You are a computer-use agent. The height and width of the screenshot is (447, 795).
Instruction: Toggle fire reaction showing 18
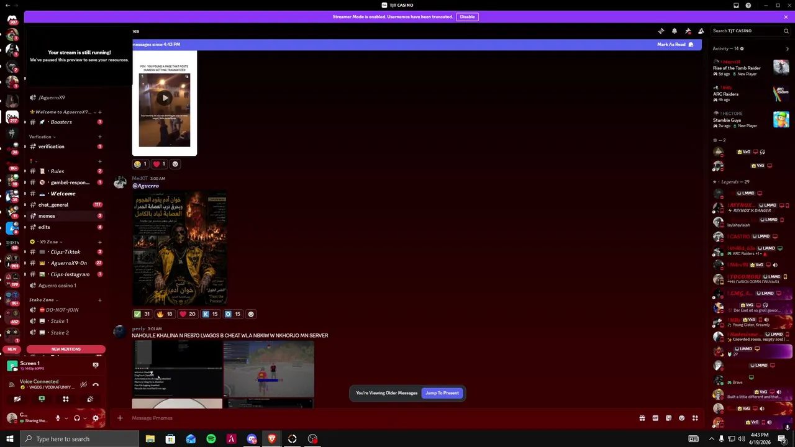165,314
